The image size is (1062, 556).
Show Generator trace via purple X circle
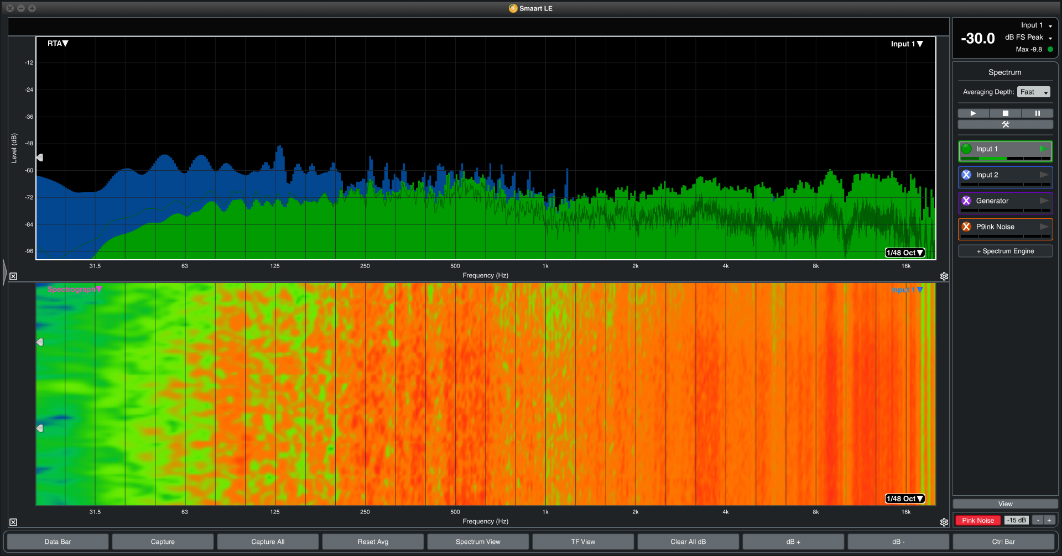tap(966, 201)
